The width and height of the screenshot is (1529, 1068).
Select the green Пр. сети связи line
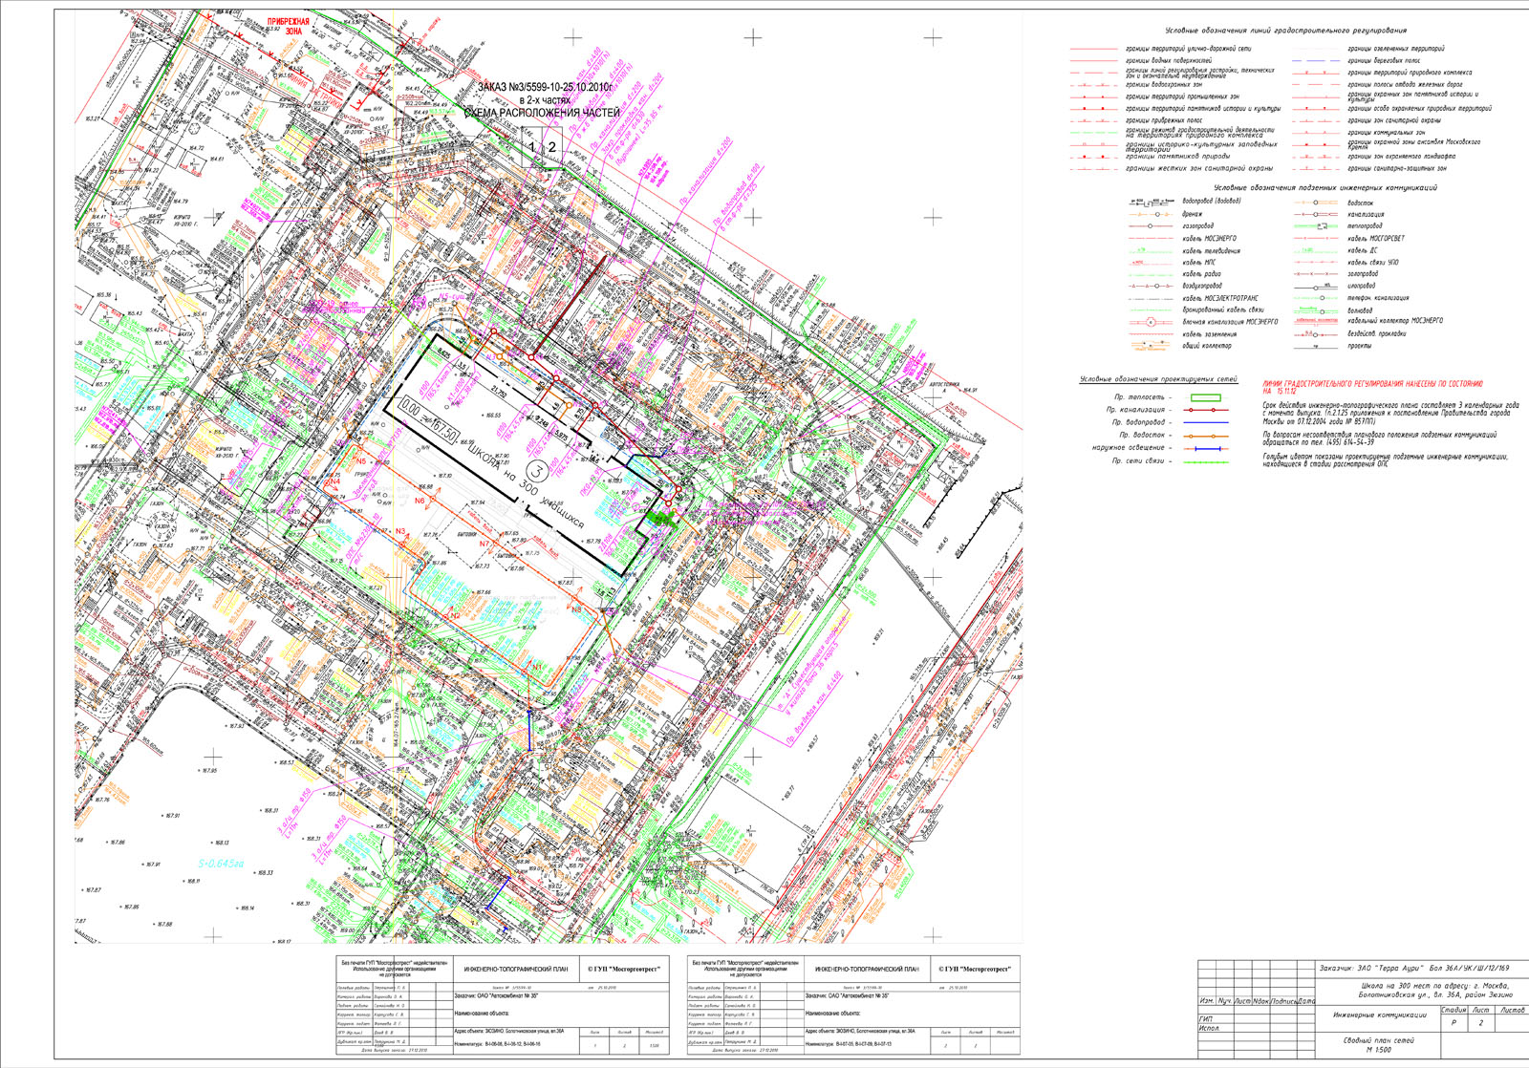point(1205,461)
